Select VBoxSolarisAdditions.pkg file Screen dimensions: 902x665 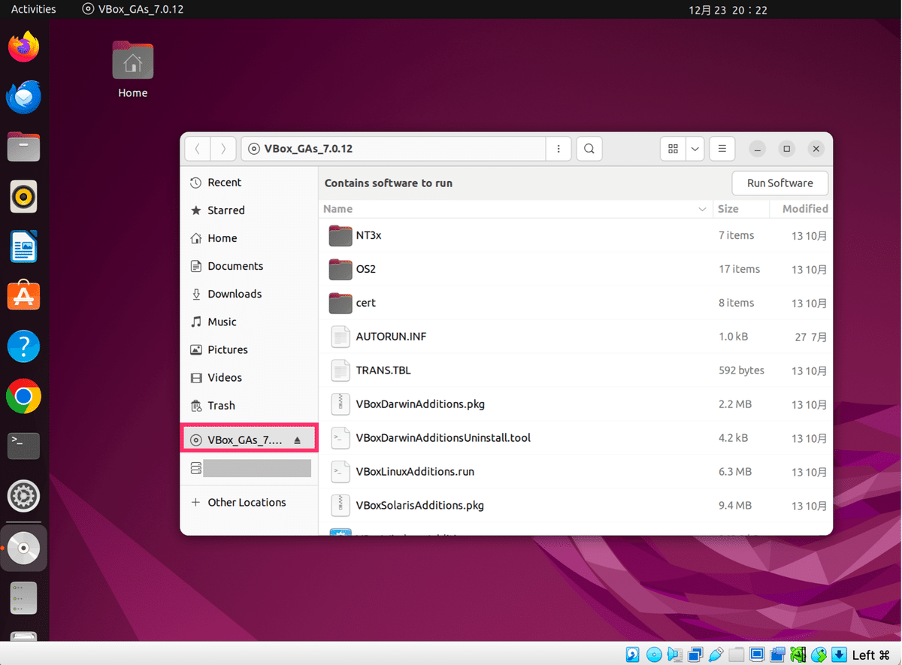576,506
